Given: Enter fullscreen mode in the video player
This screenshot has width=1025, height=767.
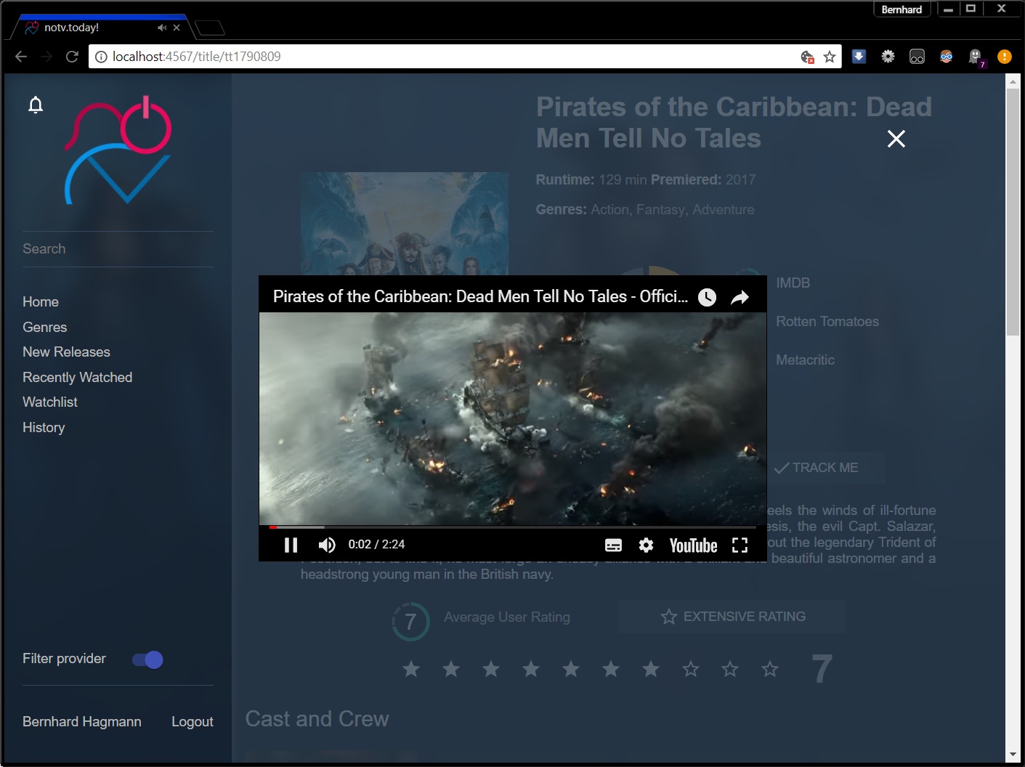Looking at the screenshot, I should pos(740,545).
